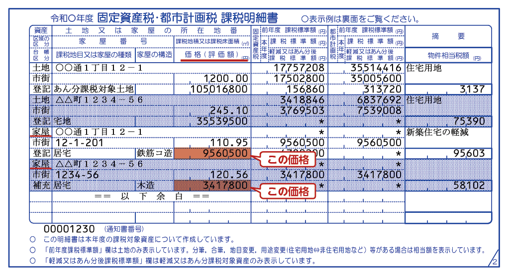
Task: Click the value 3769503
Action: coord(302,110)
